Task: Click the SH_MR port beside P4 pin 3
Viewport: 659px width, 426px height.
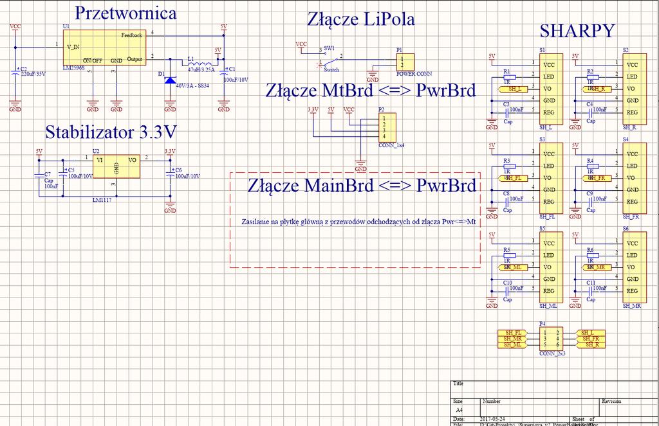Action: 512,339
